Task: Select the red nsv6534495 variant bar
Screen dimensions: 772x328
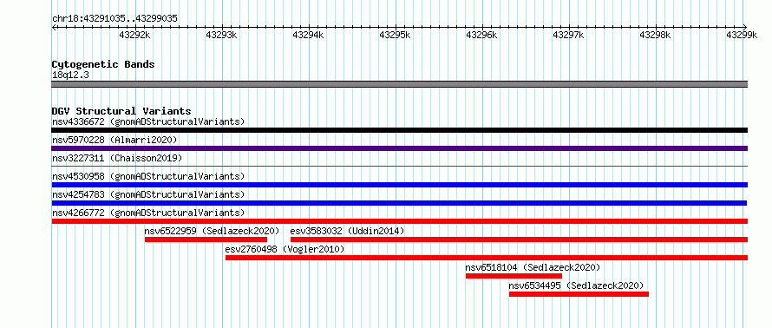Action: click(x=579, y=294)
